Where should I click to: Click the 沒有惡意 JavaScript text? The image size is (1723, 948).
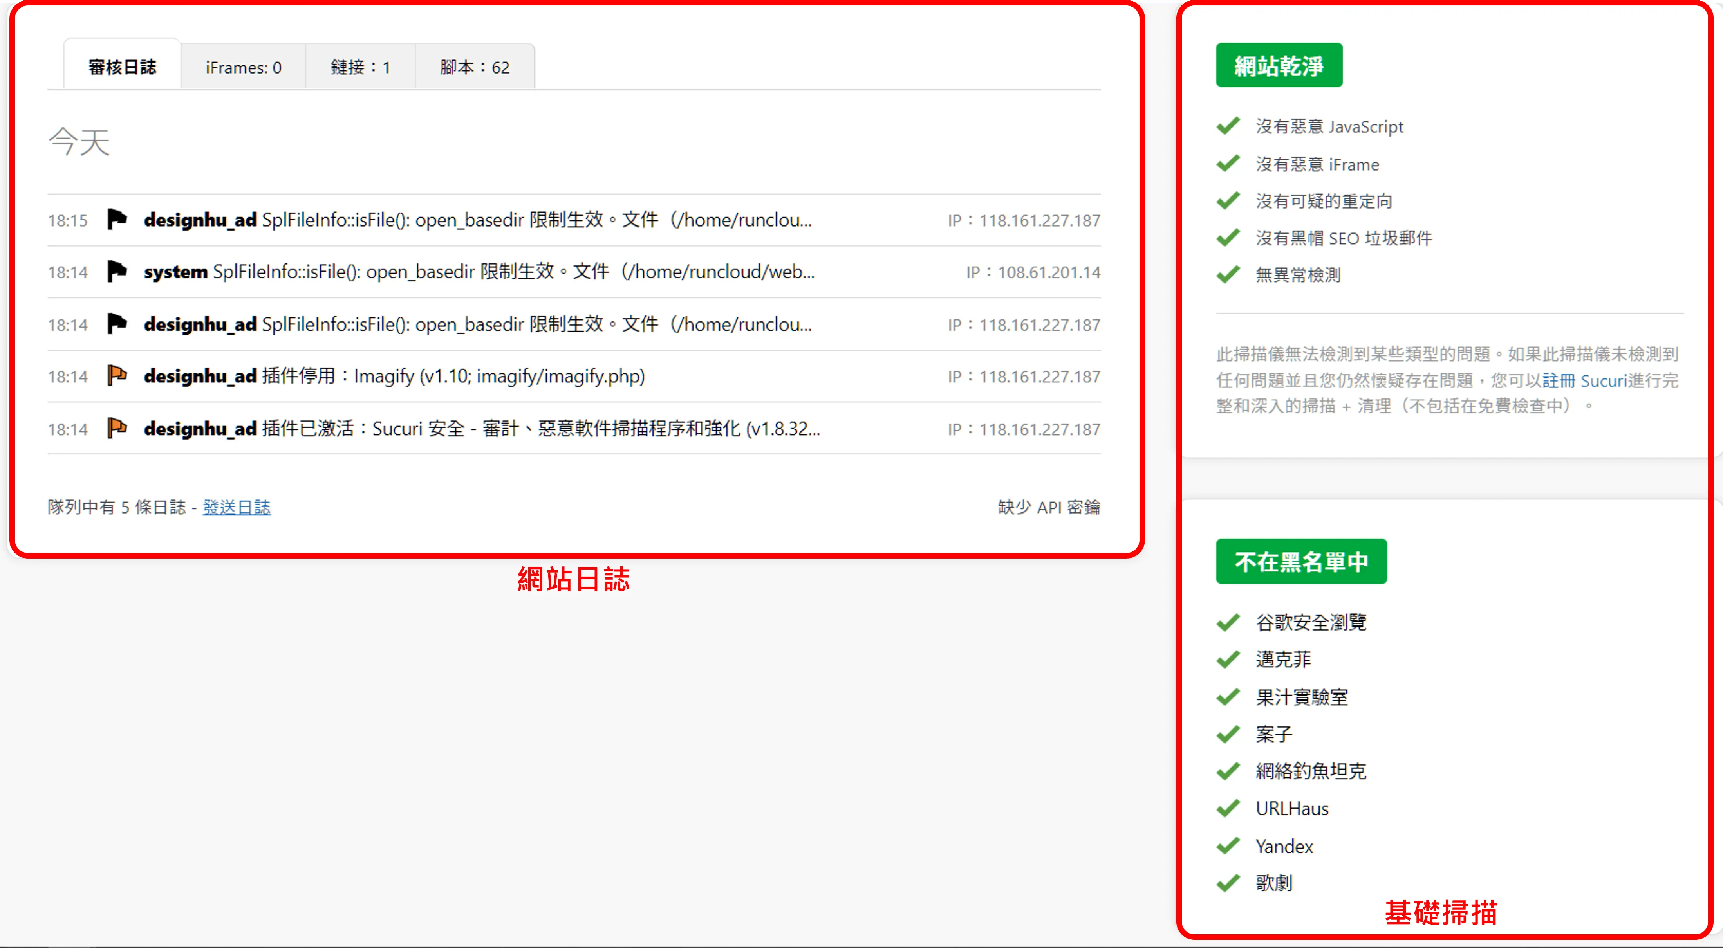pyautogui.click(x=1330, y=126)
